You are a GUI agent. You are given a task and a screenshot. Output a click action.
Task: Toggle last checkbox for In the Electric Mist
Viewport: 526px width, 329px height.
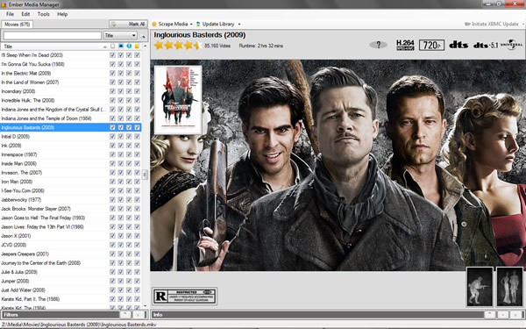(x=137, y=73)
